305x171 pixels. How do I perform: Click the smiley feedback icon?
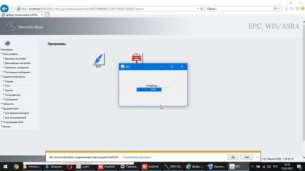click(x=303, y=9)
